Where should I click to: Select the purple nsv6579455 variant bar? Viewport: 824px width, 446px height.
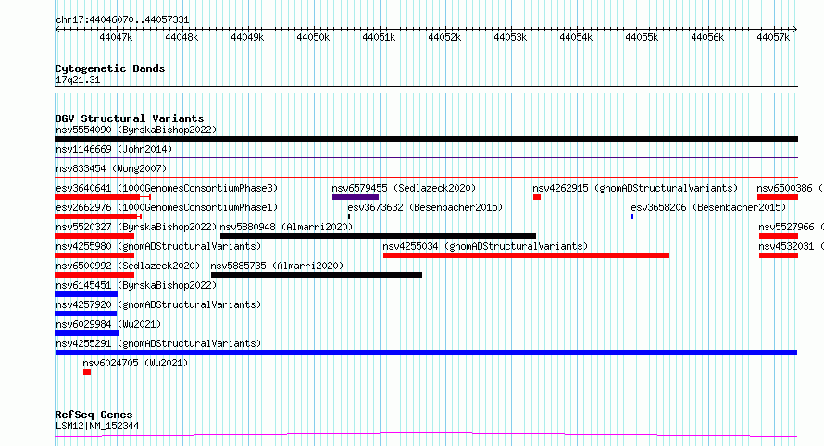click(x=356, y=197)
